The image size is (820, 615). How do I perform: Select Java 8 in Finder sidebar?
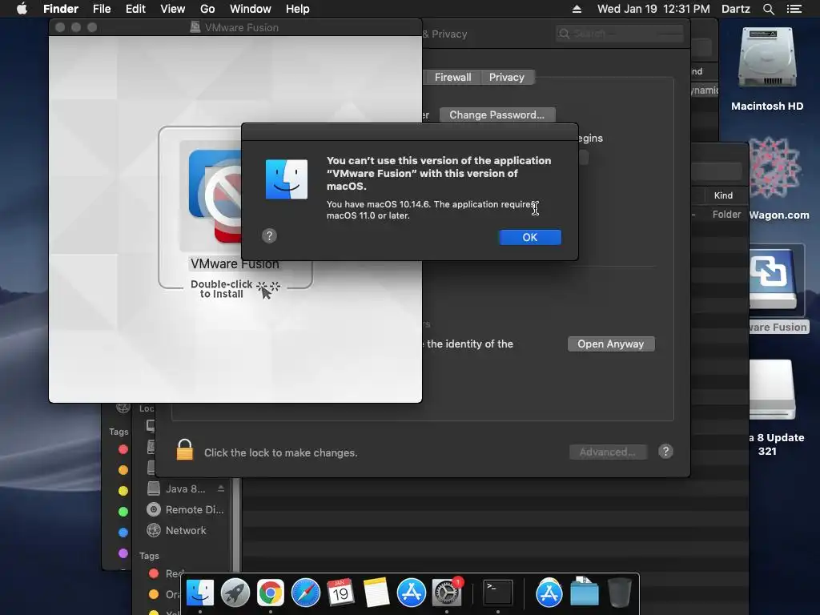tap(185, 489)
